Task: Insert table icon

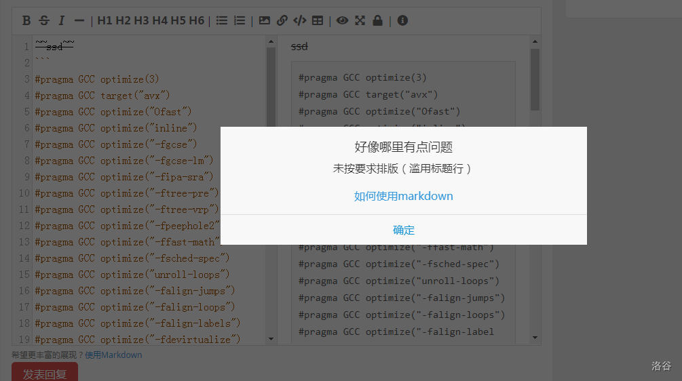Action: click(318, 20)
